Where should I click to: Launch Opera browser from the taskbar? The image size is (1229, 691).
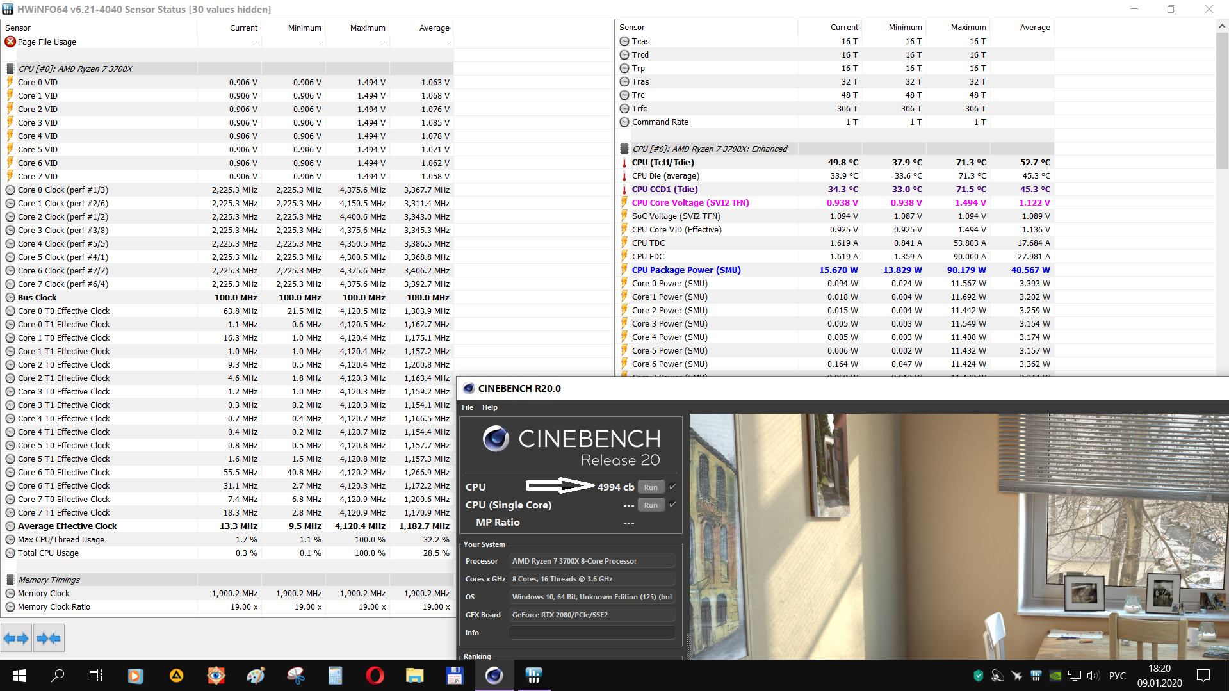375,676
